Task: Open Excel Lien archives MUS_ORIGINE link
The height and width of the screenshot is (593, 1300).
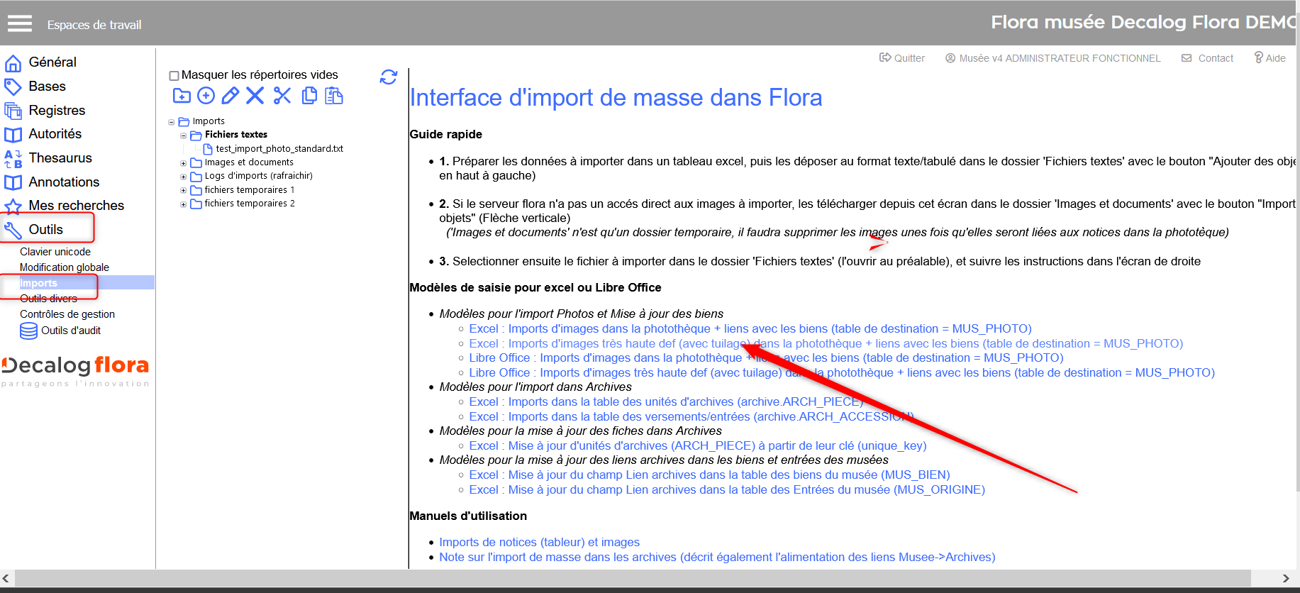Action: [x=727, y=490]
